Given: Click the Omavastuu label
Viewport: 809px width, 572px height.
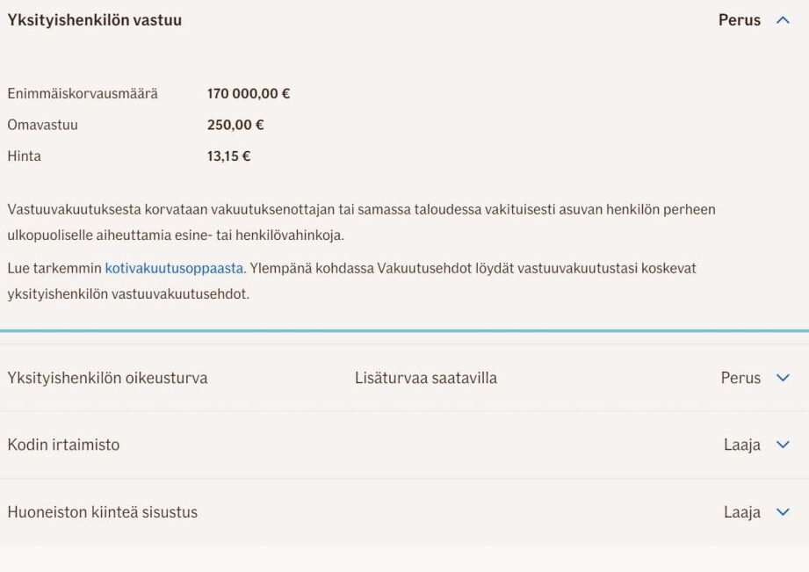Looking at the screenshot, I should pyautogui.click(x=42, y=125).
